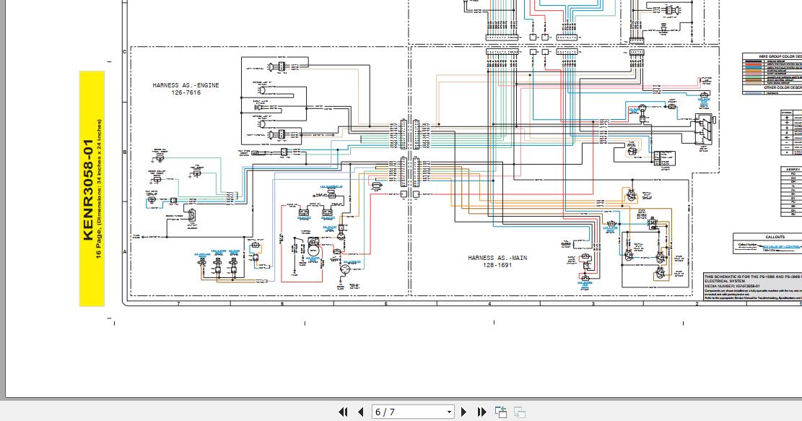Advance to the next page

(464, 412)
